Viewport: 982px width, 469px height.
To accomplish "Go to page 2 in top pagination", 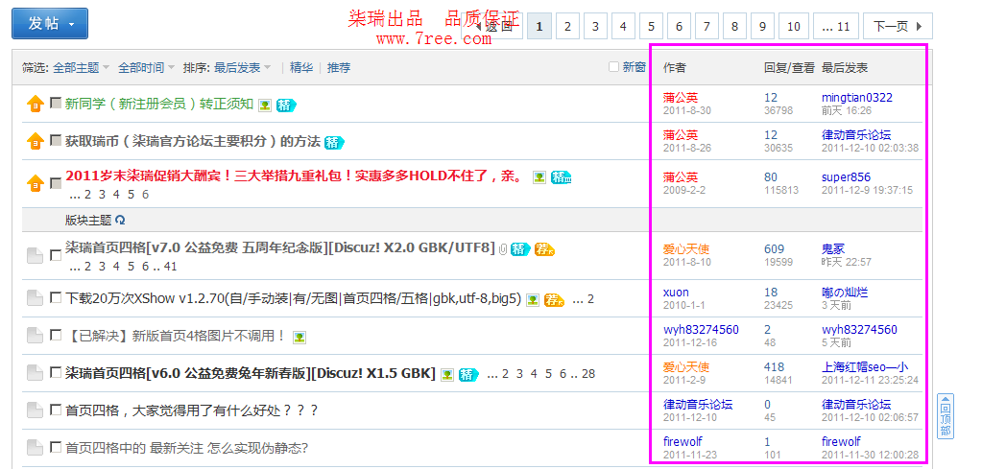I will 567,26.
